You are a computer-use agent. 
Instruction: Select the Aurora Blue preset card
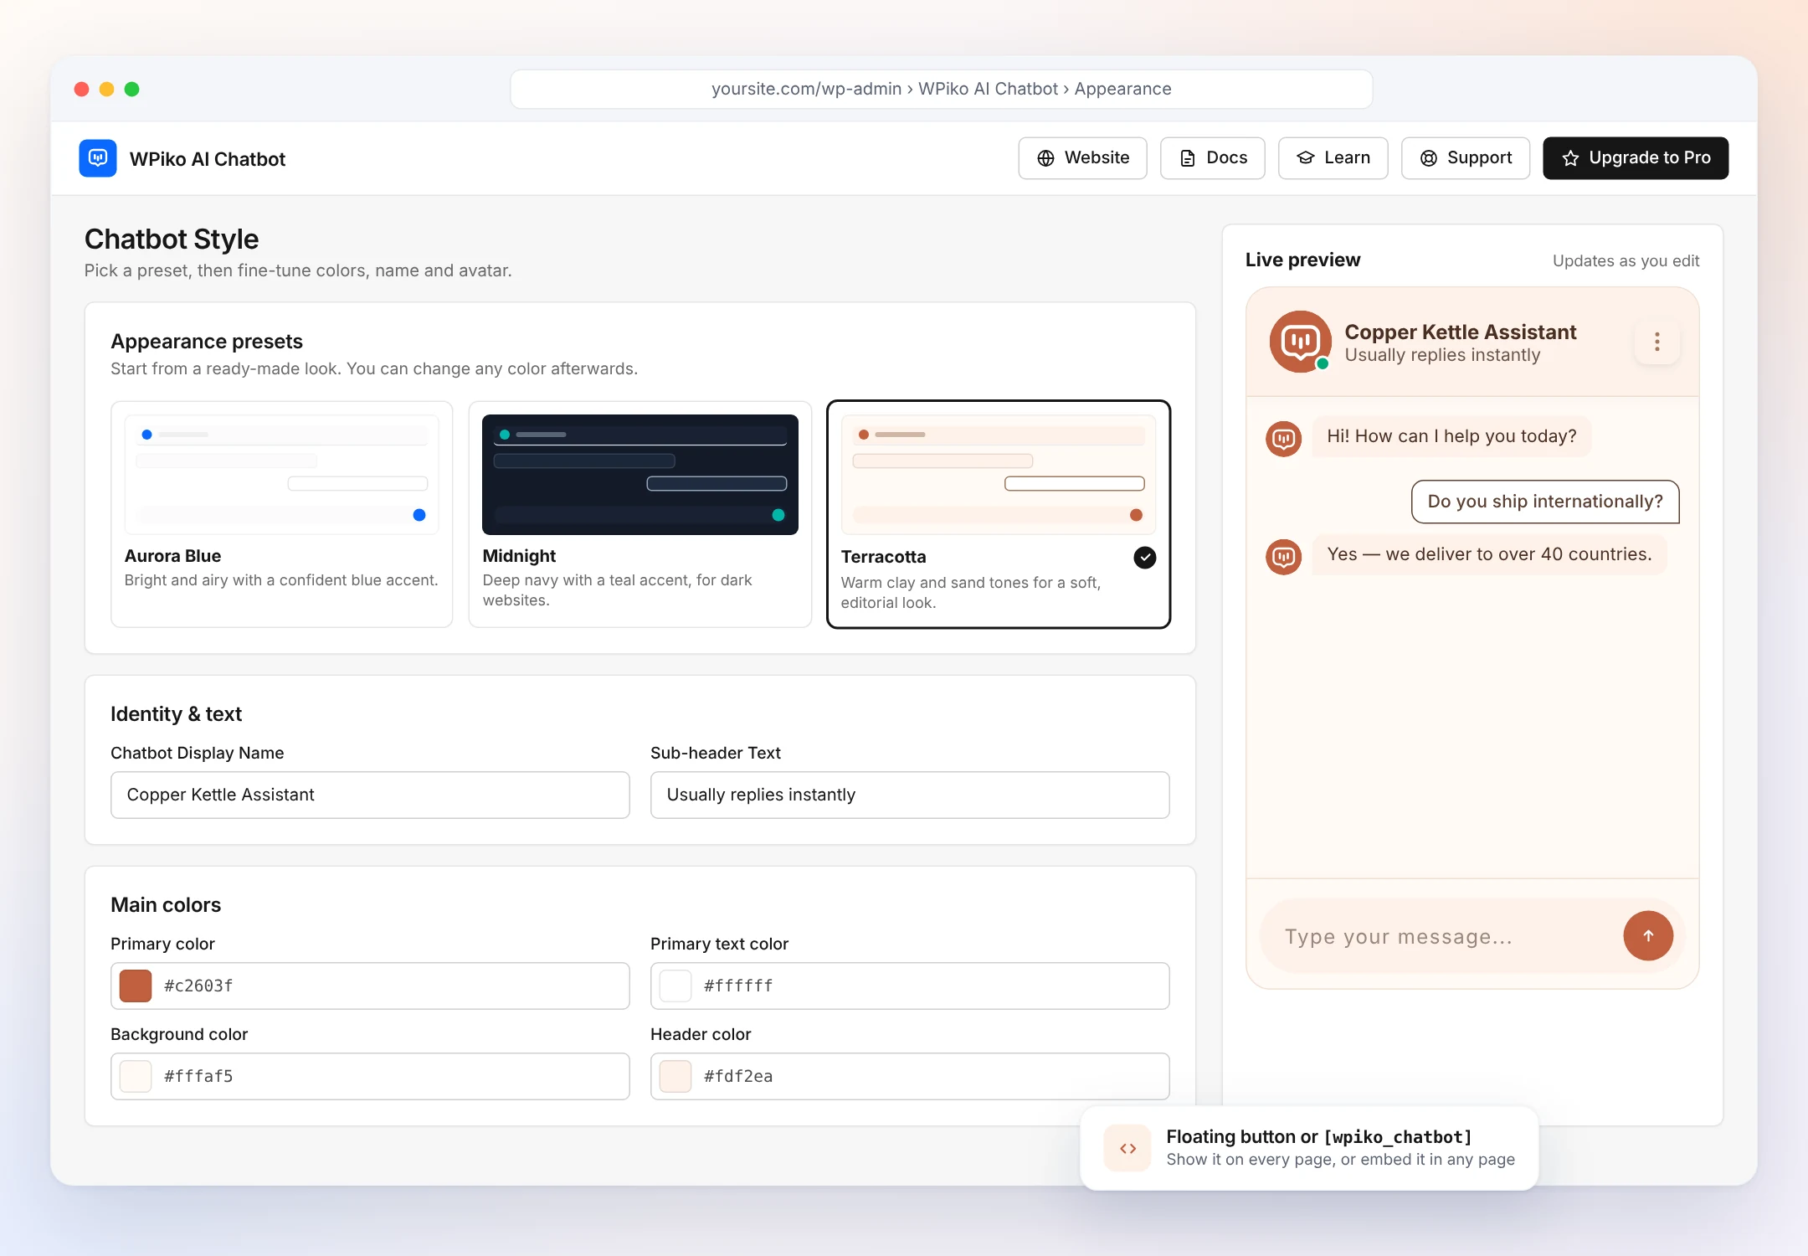click(281, 514)
